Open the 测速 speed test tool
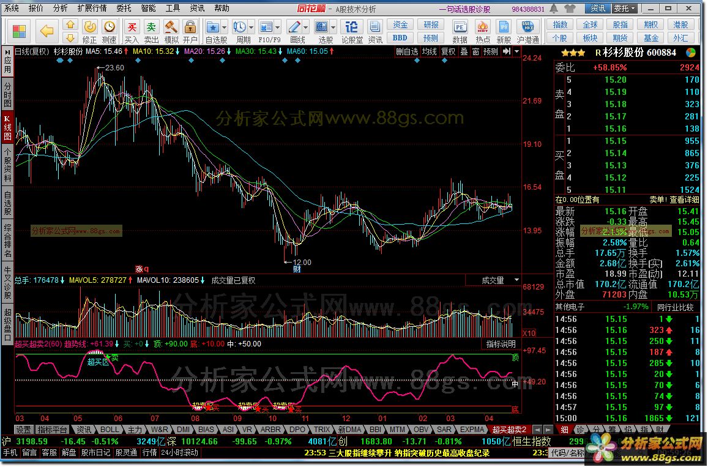 click(109, 32)
